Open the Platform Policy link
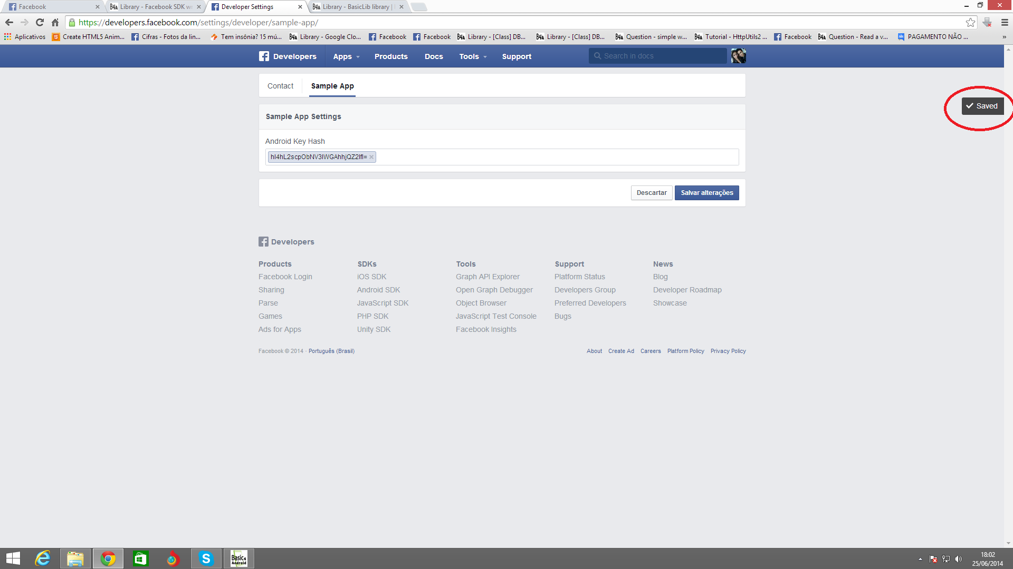 [685, 351]
